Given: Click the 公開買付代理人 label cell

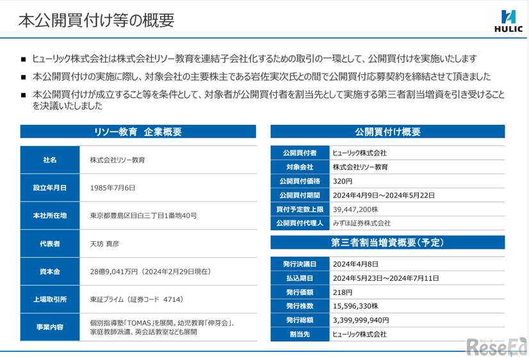Looking at the screenshot, I should (x=300, y=223).
